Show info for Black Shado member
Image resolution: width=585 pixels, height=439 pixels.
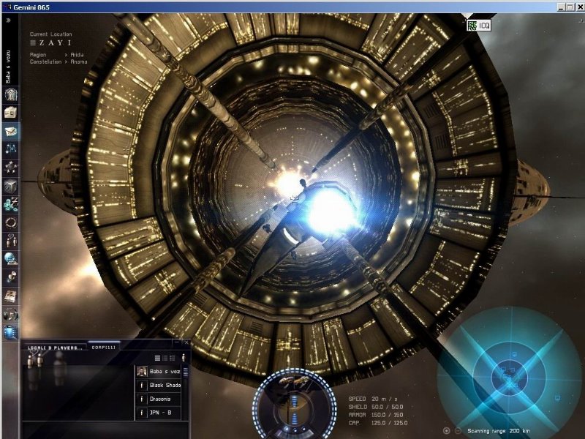point(141,386)
